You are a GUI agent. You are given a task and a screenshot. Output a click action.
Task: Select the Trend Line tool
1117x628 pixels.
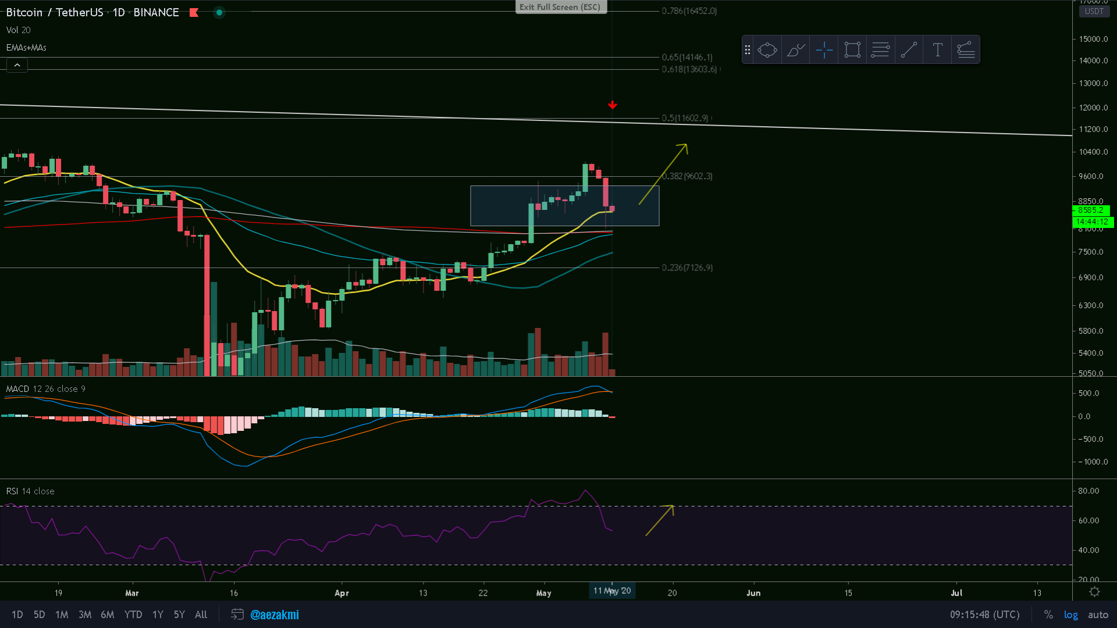909,50
